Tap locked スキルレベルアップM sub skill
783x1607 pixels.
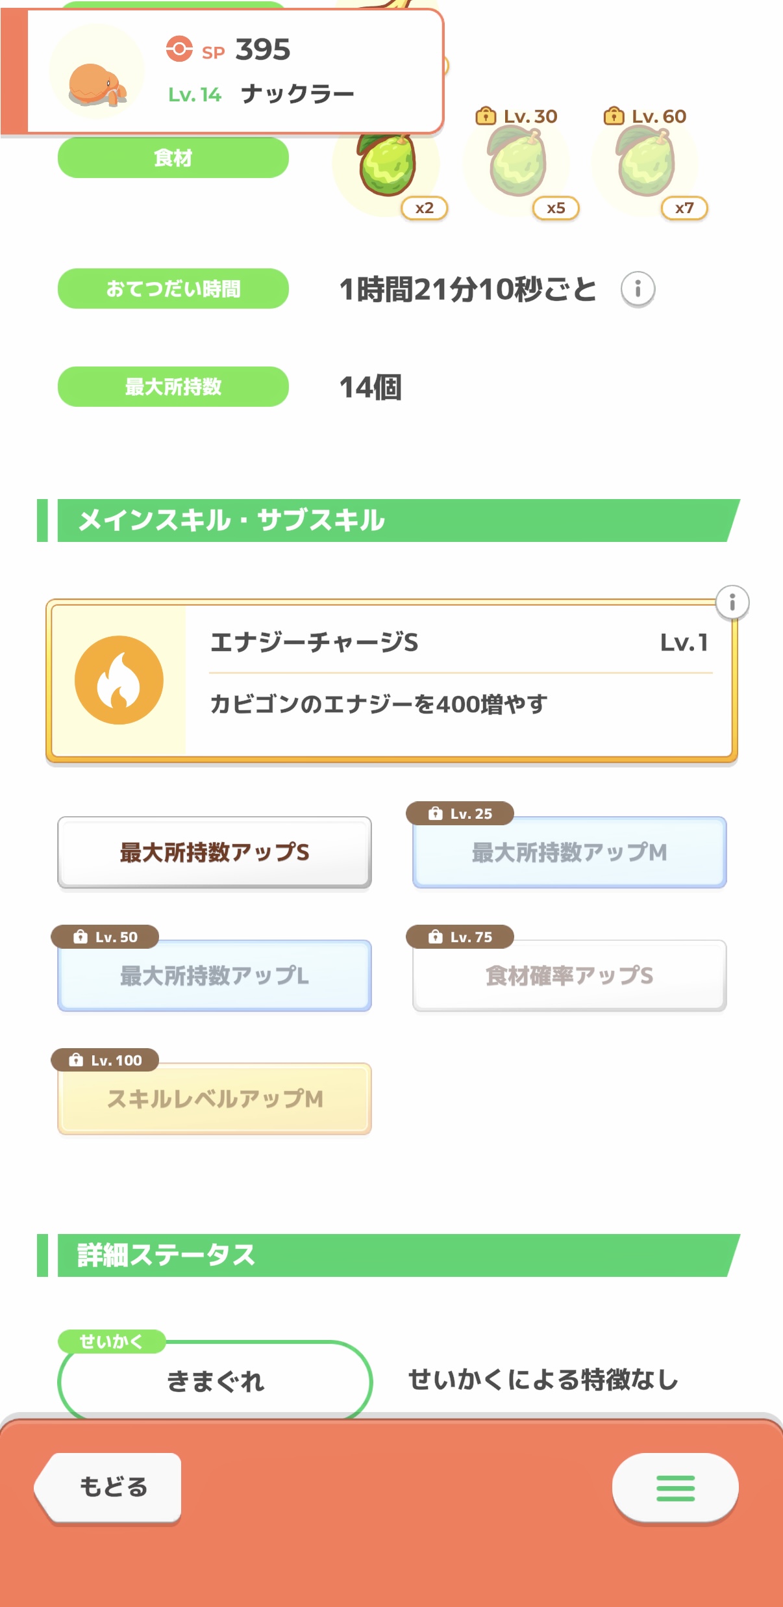[214, 1099]
